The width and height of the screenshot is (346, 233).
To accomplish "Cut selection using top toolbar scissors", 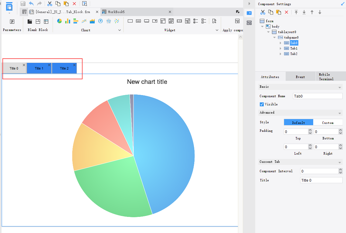I will coord(50,4).
